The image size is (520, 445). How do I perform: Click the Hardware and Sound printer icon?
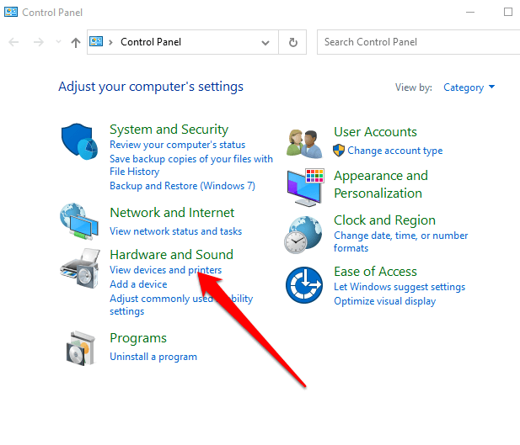(80, 268)
